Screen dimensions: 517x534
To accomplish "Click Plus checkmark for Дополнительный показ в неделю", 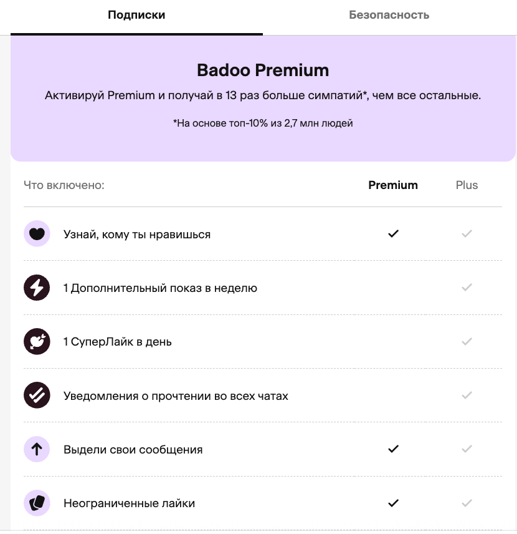I will pyautogui.click(x=467, y=288).
